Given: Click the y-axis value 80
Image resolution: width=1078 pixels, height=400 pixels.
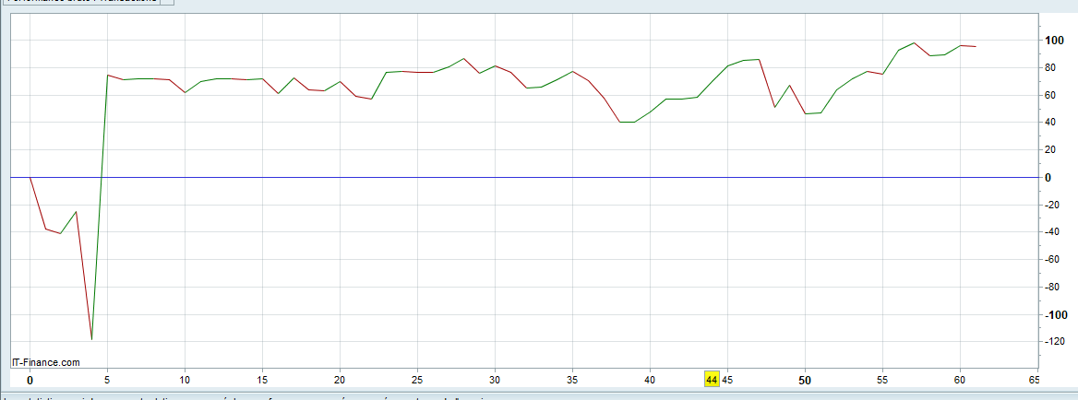Looking at the screenshot, I should [1050, 68].
